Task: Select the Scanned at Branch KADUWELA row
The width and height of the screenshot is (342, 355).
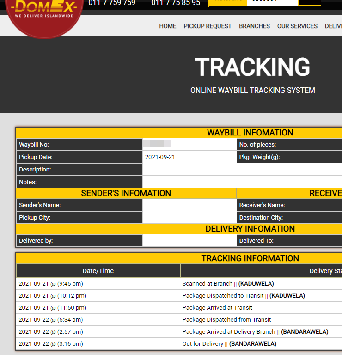Action: tap(179, 284)
